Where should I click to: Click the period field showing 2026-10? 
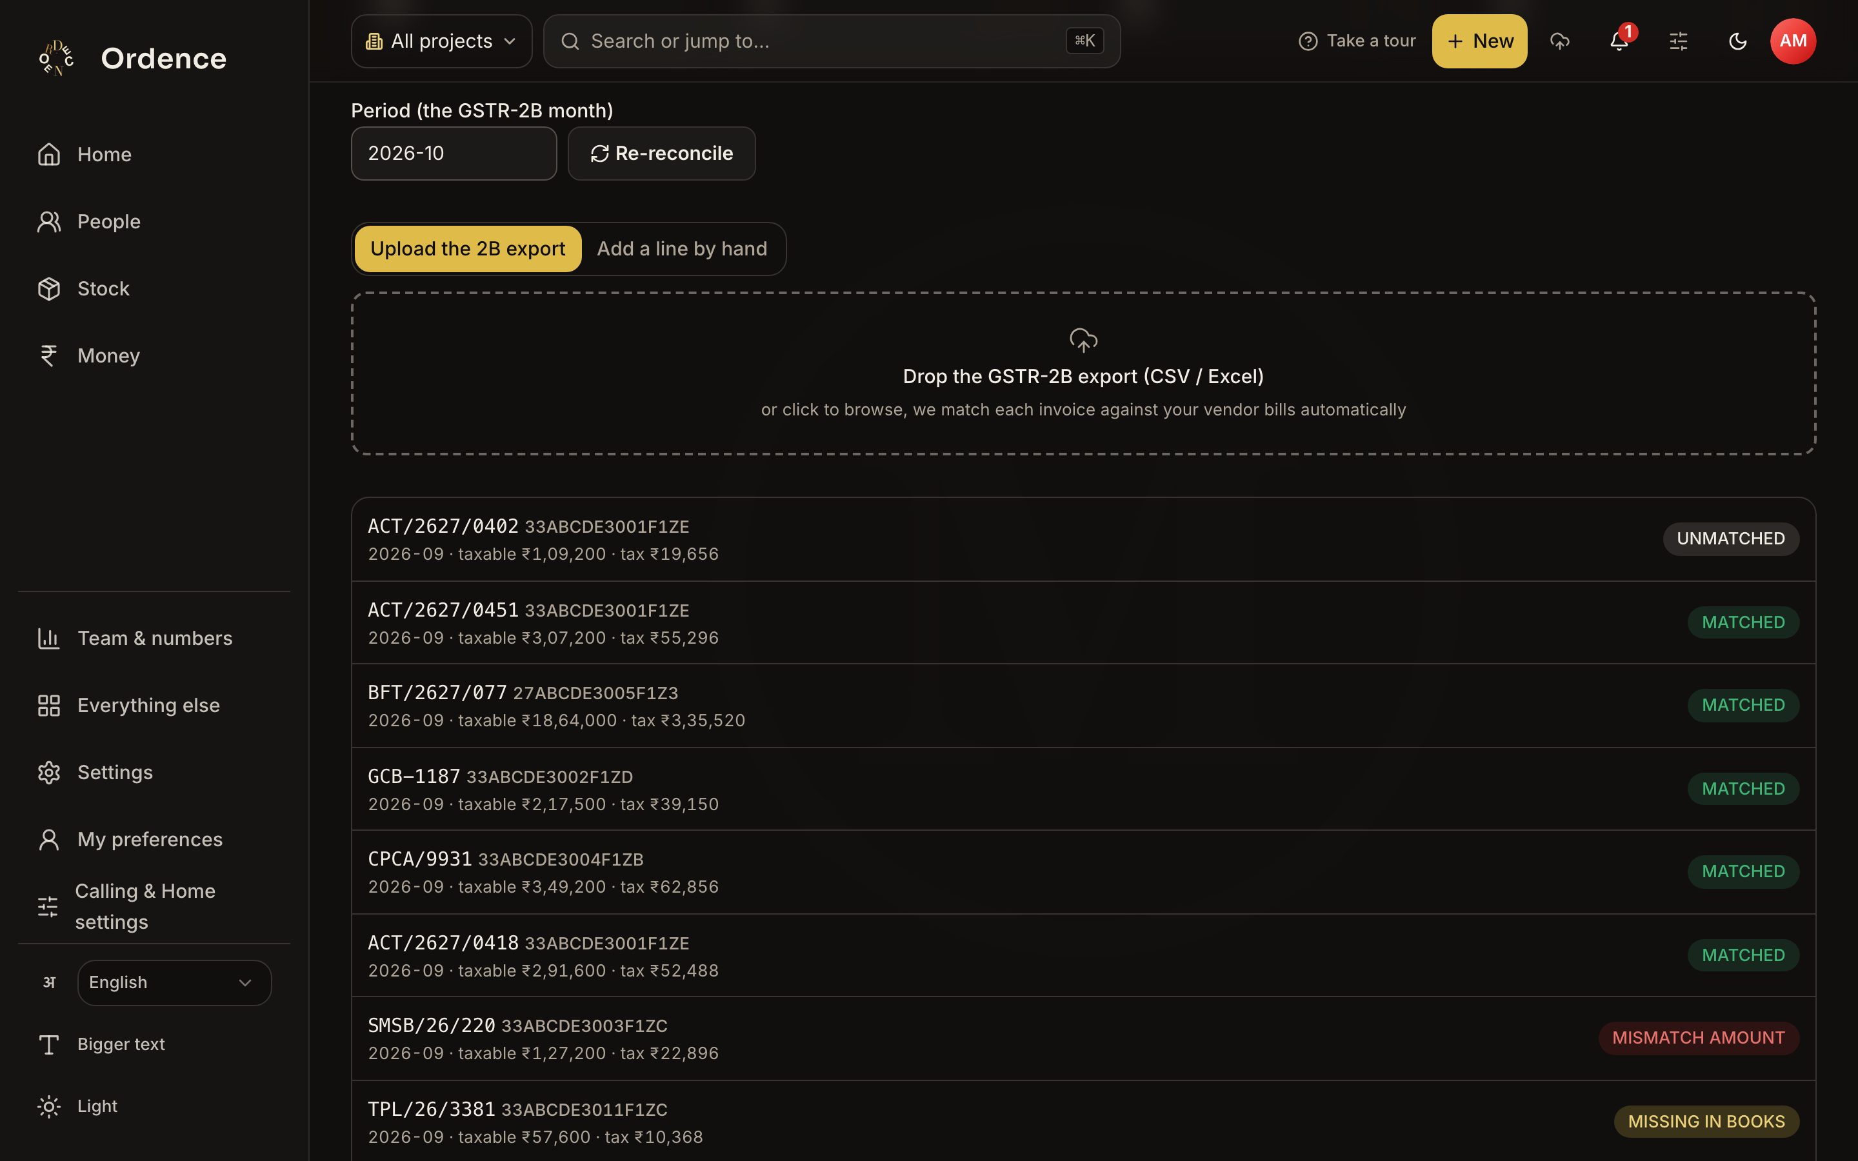click(x=454, y=154)
